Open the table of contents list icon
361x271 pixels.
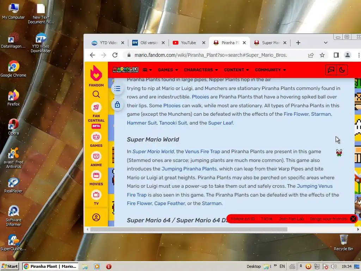tap(117, 89)
